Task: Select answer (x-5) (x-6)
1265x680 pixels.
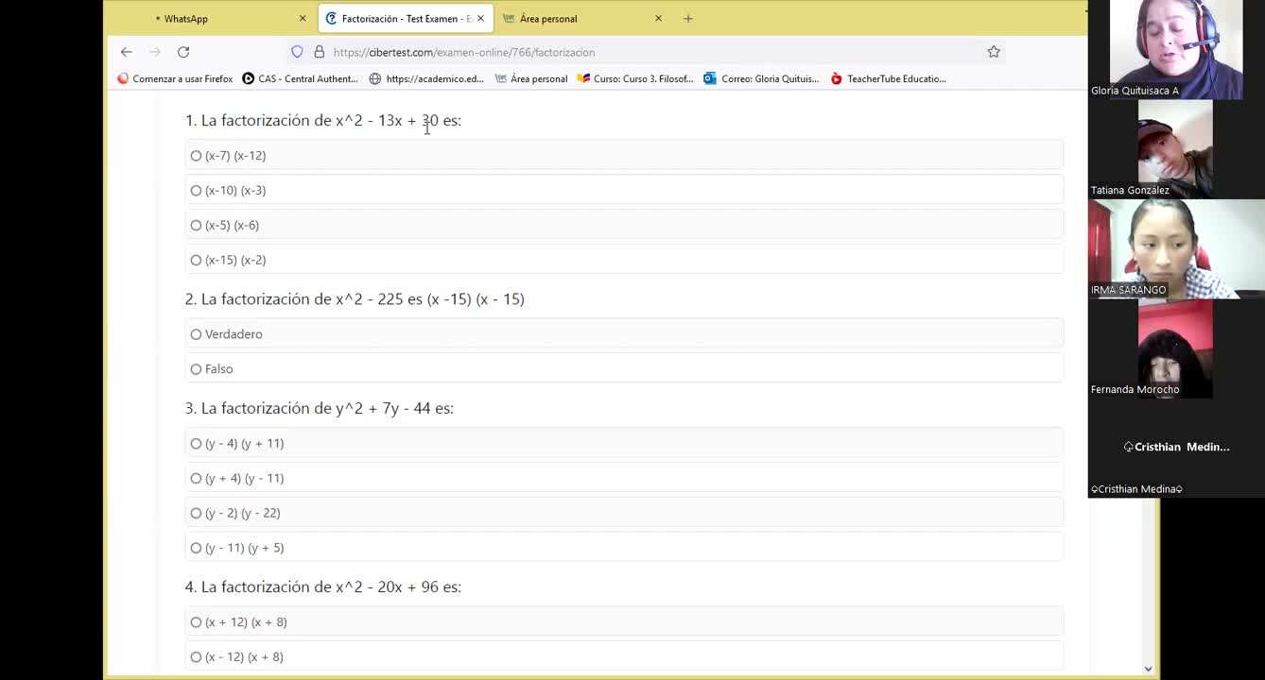Action: pyautogui.click(x=624, y=226)
